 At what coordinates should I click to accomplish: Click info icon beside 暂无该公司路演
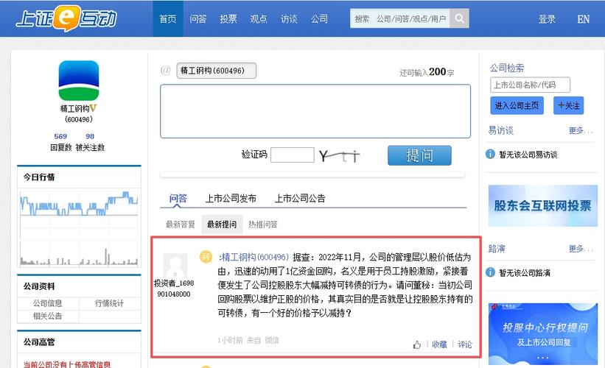coord(490,272)
